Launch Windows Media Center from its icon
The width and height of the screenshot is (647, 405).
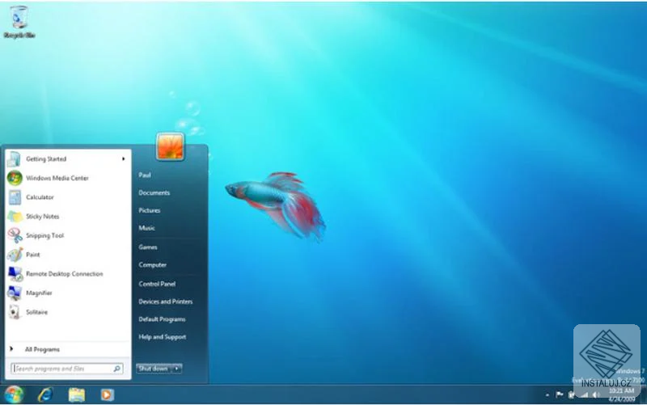click(x=15, y=178)
